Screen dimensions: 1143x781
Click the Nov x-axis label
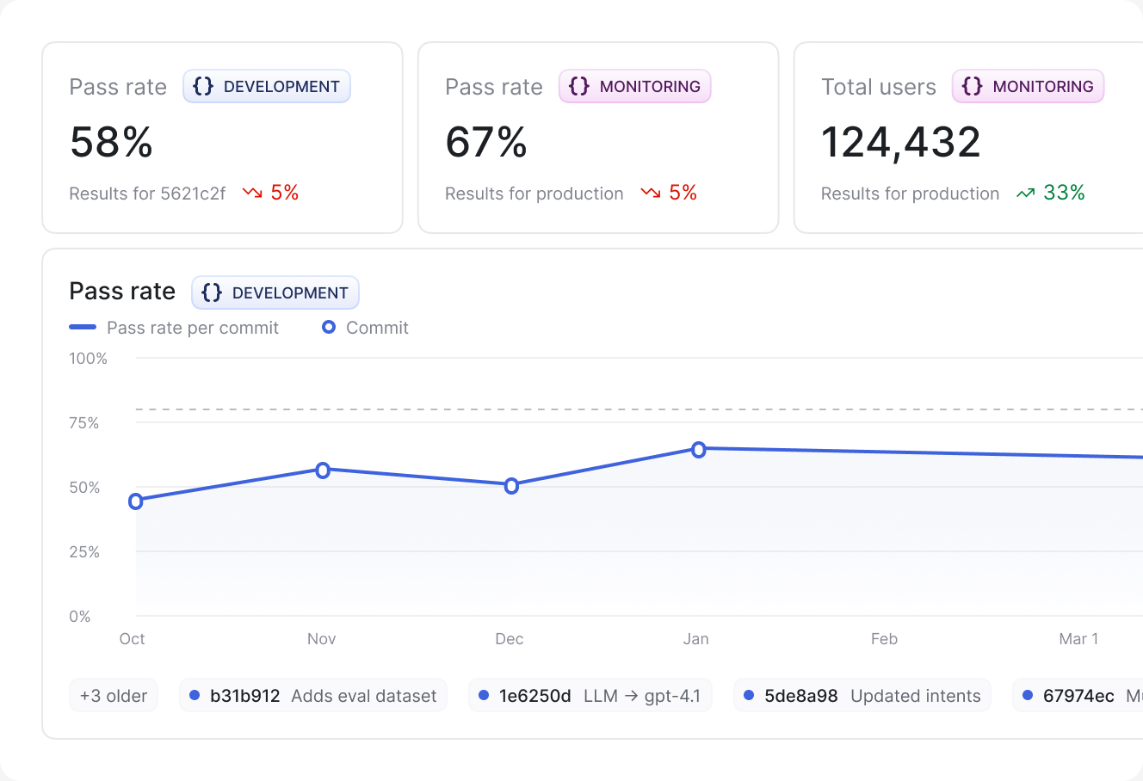pos(322,639)
